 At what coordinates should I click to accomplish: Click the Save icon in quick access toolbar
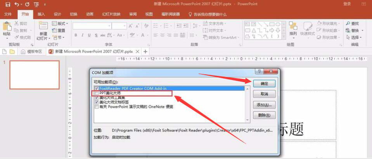(x=8, y=4)
